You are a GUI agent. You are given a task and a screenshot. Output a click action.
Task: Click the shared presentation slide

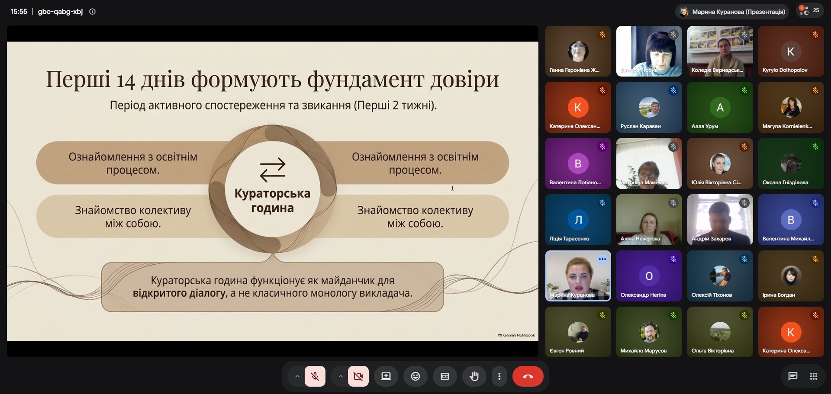click(273, 191)
